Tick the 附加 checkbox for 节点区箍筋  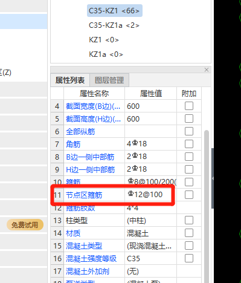pos(189,195)
